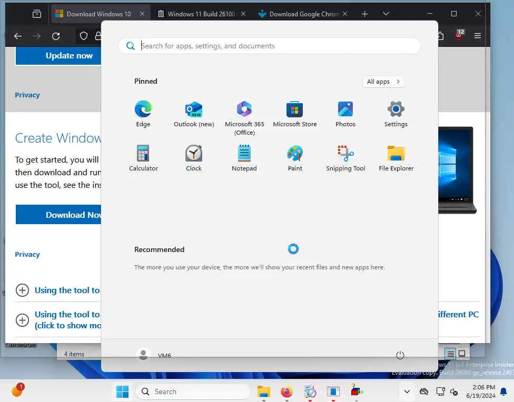Click the Start menu power button

(400, 355)
